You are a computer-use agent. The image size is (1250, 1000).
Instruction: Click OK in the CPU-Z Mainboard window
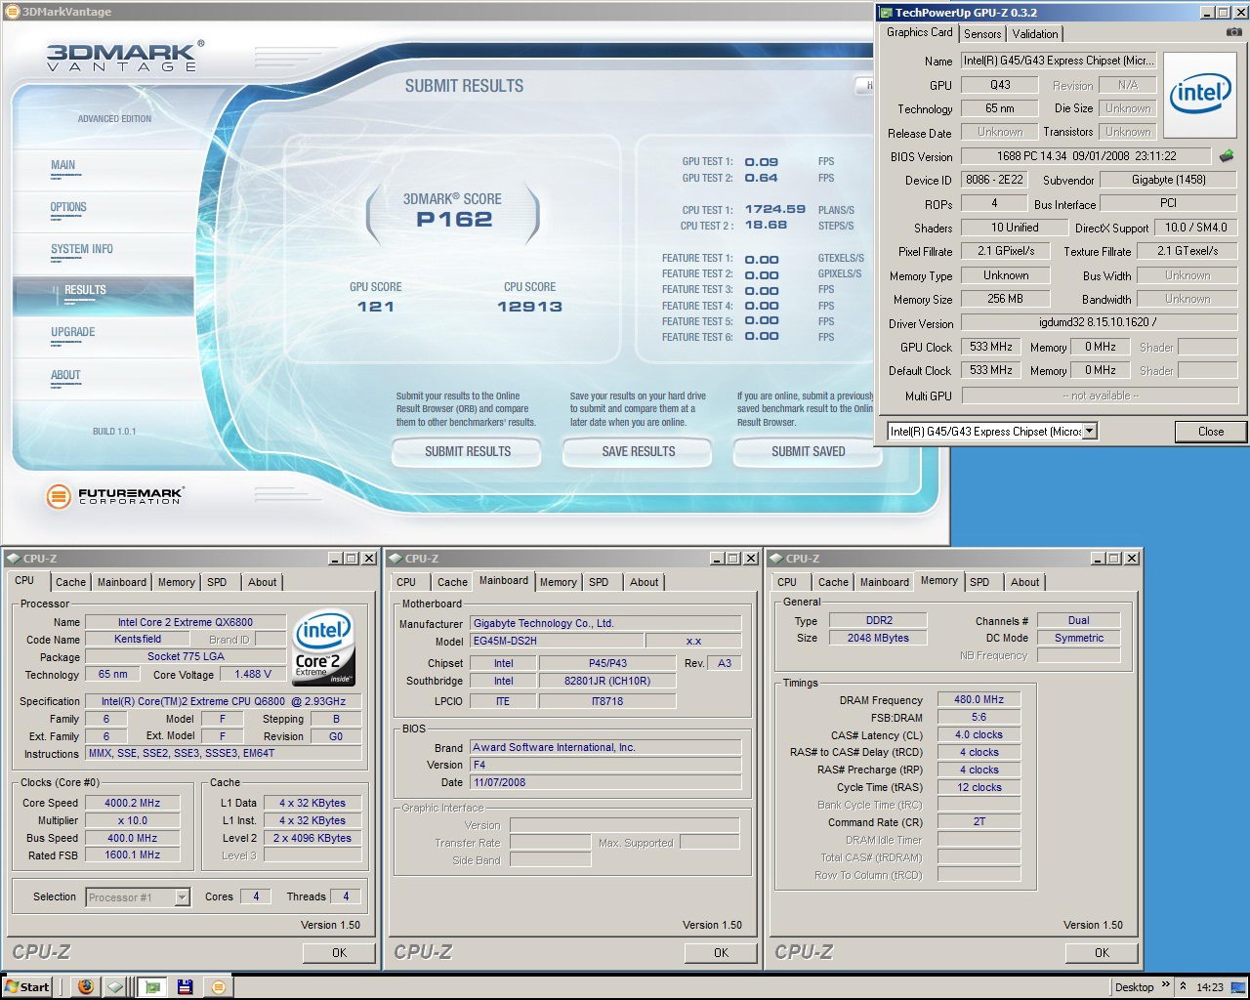point(721,952)
